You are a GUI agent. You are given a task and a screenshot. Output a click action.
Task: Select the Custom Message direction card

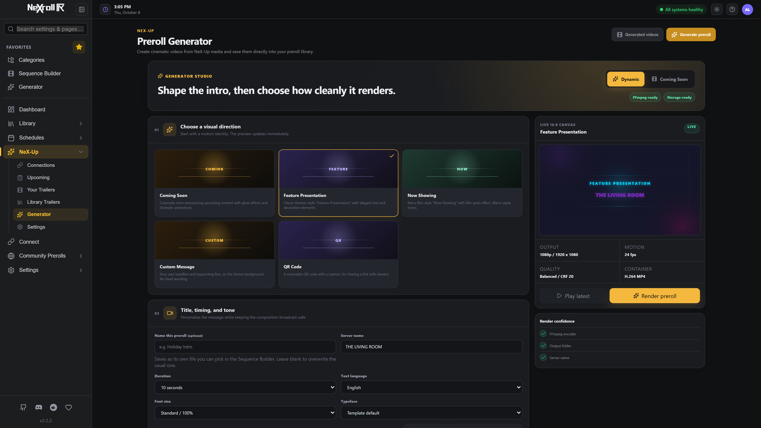click(214, 254)
